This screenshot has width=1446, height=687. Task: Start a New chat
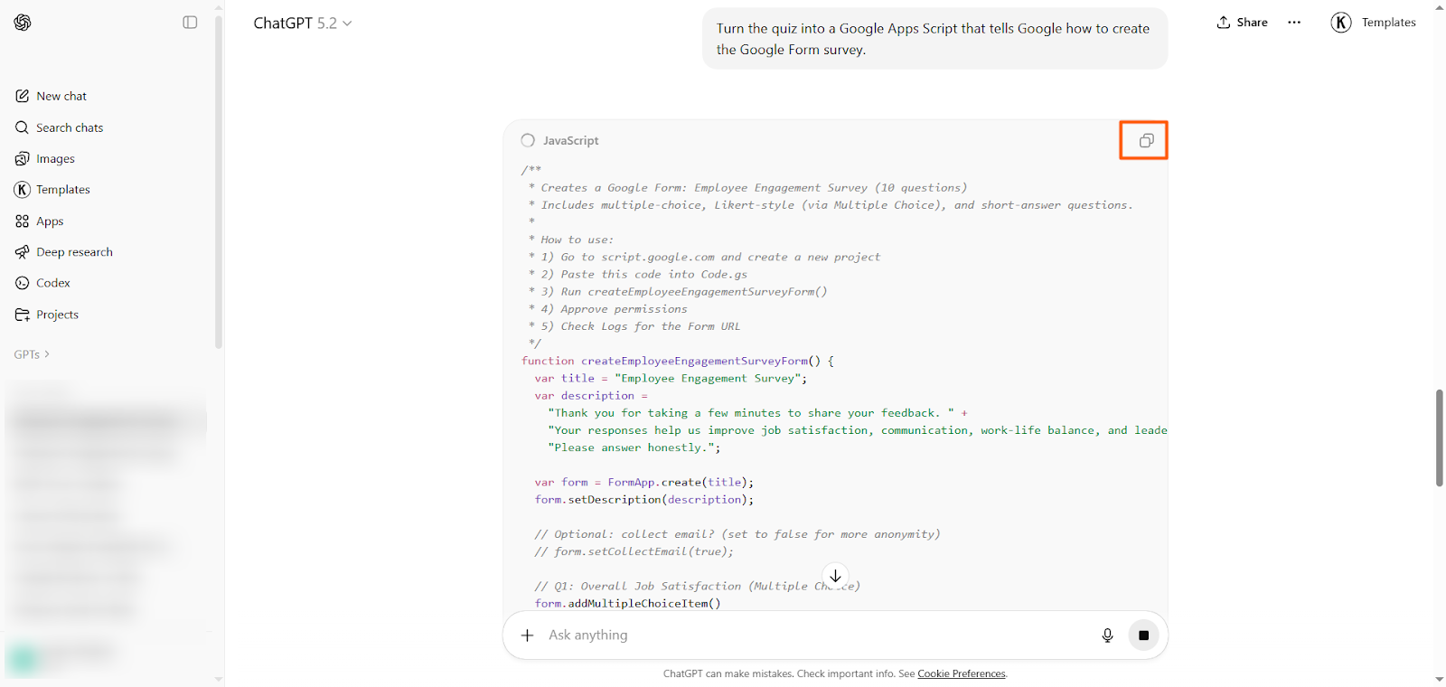click(61, 96)
